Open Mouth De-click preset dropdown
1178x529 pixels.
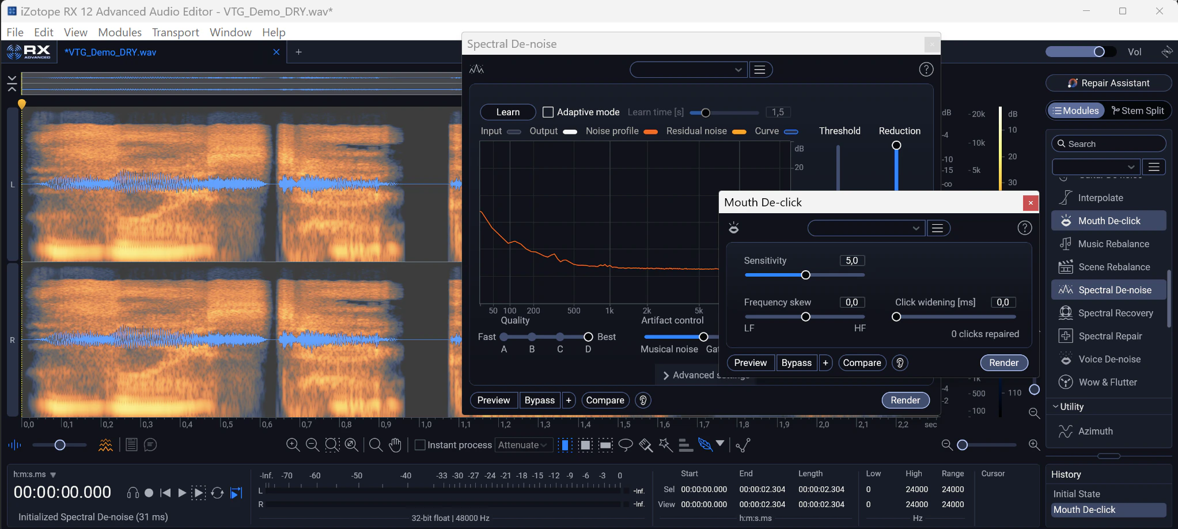click(x=866, y=228)
